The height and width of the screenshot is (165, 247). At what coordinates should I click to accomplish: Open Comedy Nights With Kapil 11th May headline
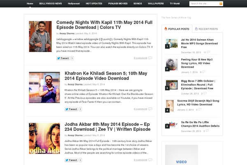[x=104, y=25]
